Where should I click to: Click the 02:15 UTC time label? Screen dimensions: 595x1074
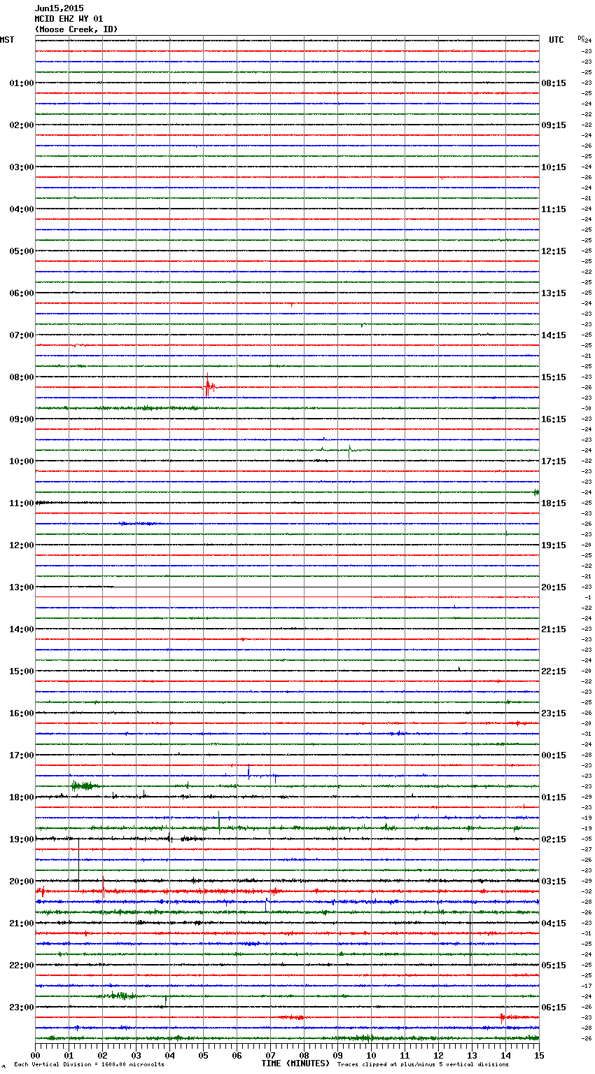pos(554,839)
